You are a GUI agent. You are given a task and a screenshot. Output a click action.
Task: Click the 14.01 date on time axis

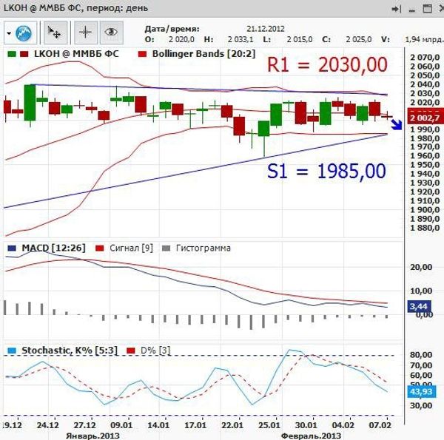pyautogui.click(x=158, y=425)
